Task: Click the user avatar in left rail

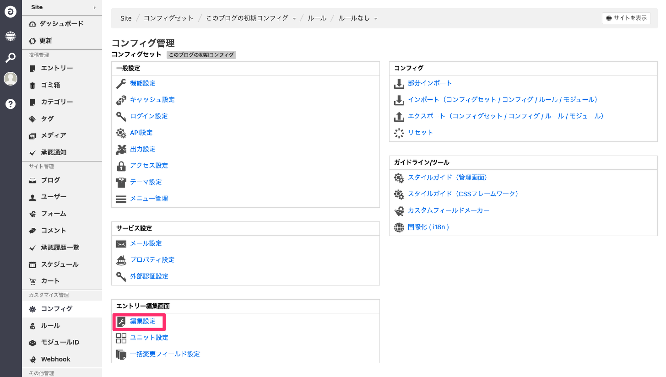Action: click(x=11, y=79)
